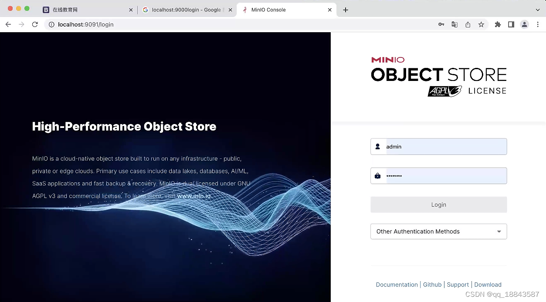
Task: Open a new tab with the plus icon
Action: click(346, 10)
